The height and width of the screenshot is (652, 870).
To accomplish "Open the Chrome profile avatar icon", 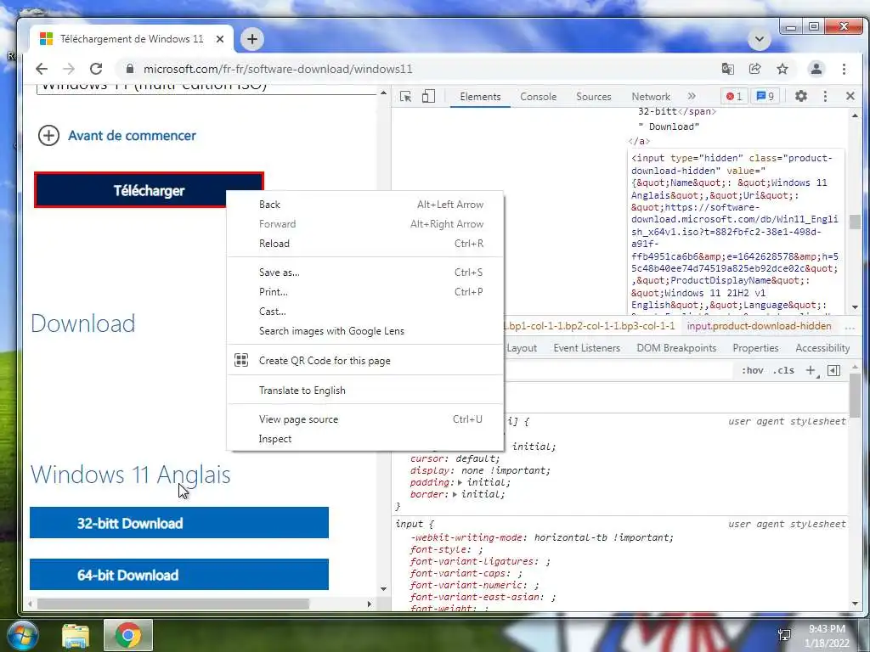I will [x=816, y=69].
